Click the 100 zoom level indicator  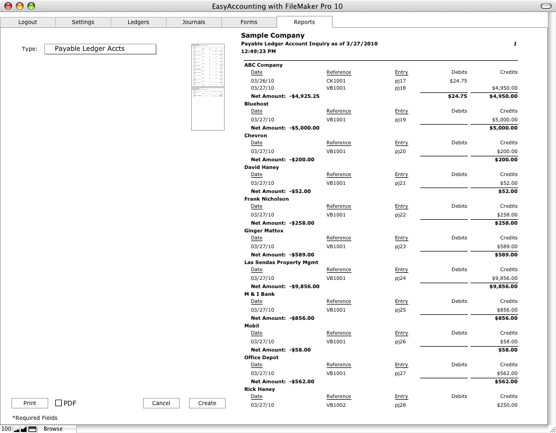pos(6,429)
